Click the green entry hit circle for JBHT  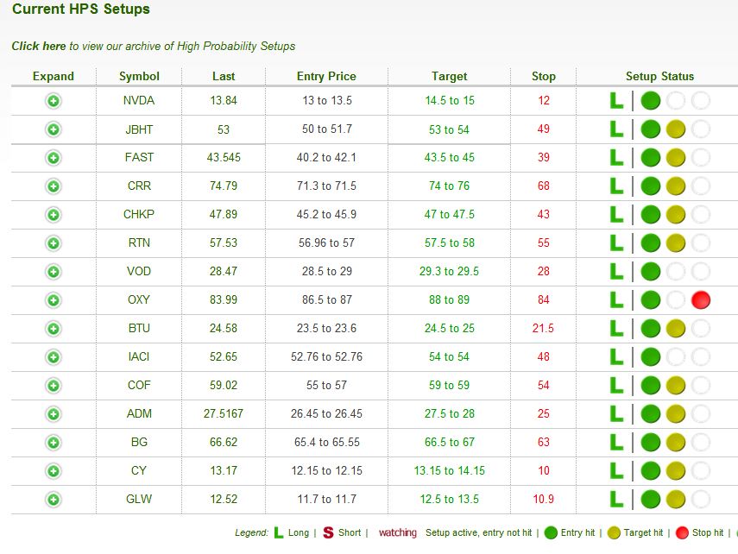point(651,129)
